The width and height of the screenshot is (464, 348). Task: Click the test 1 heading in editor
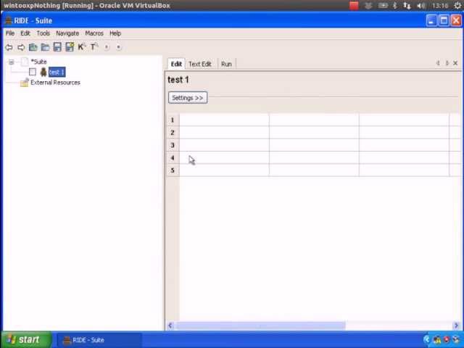pyautogui.click(x=178, y=80)
